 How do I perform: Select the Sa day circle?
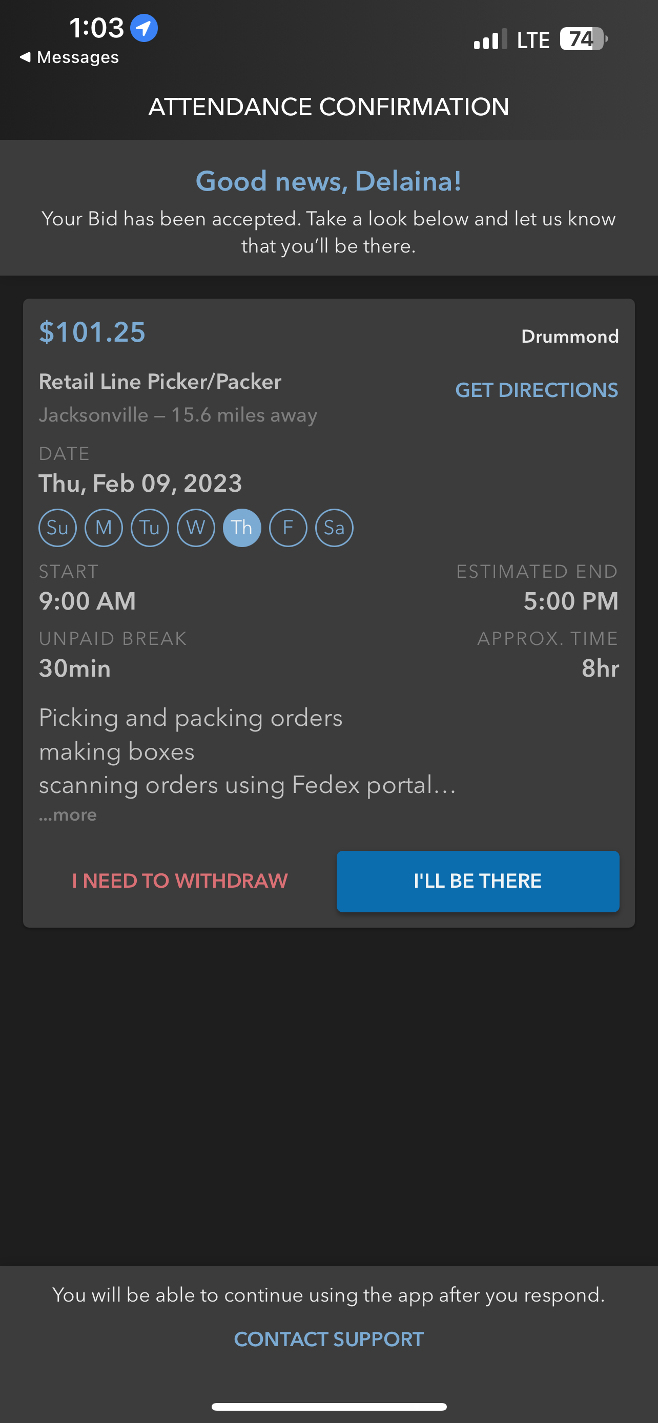click(x=334, y=528)
